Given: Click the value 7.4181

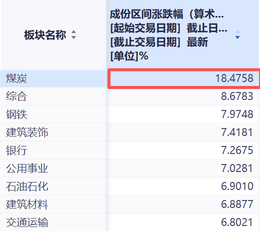Looking at the screenshot, I should pyautogui.click(x=237, y=132).
